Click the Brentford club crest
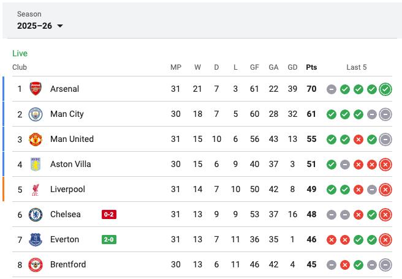Viewport: 402px width, 279px height. [x=36, y=264]
